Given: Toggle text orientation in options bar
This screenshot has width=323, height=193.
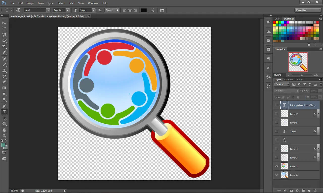Looking at the screenshot, I should pyautogui.click(x=18, y=10).
